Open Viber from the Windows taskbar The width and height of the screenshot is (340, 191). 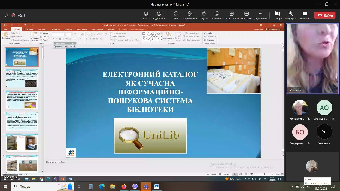pos(134,186)
